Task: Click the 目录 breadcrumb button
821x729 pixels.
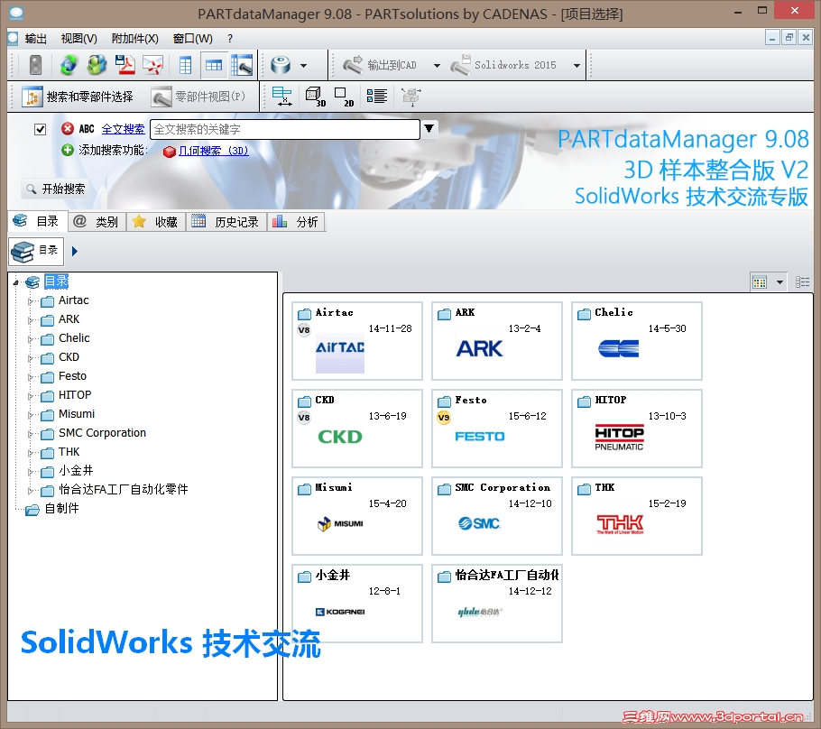Action: (x=36, y=252)
